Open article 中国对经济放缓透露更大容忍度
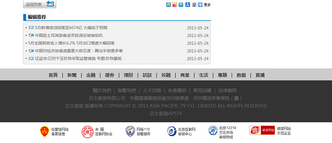This screenshot has height=143, width=332. click(79, 51)
